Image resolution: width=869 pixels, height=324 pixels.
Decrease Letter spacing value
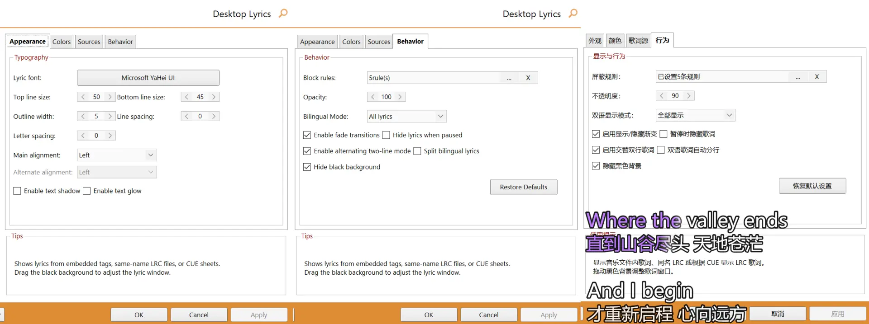point(83,136)
